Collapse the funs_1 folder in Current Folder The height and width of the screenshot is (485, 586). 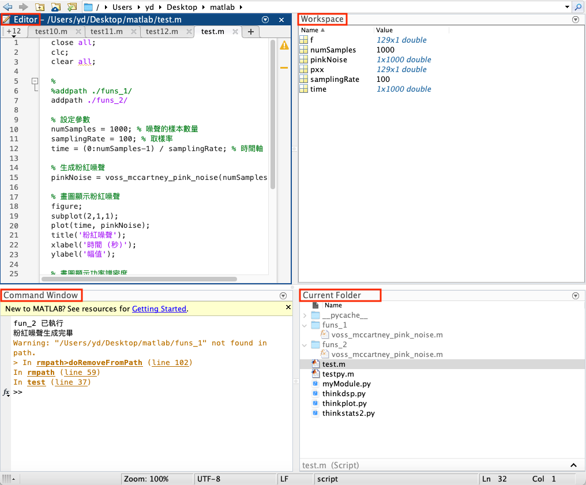tap(305, 325)
